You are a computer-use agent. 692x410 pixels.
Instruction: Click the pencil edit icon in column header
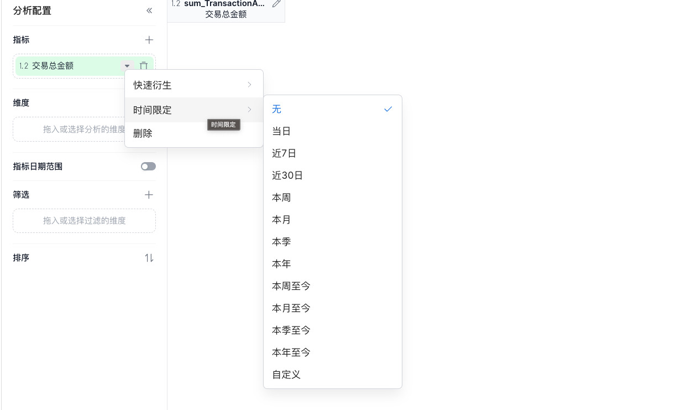point(276,4)
